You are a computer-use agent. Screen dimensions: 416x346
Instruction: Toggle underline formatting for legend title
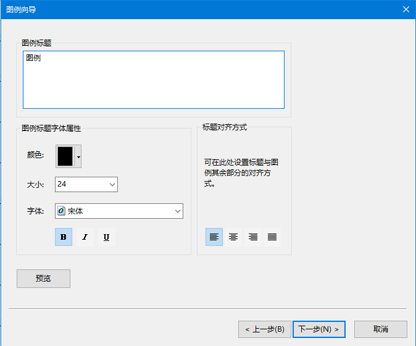(x=106, y=237)
